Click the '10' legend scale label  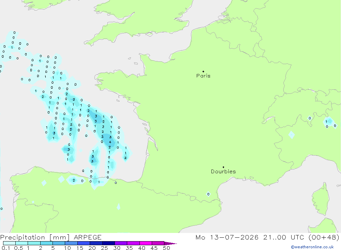coord(68,248)
